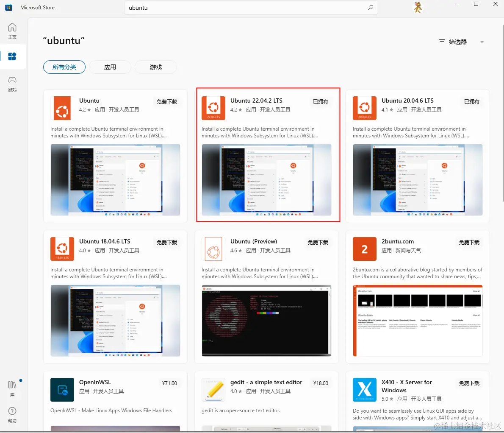Click the Ubuntu 18.04.6 LTS app icon
The height and width of the screenshot is (433, 504).
tap(62, 249)
